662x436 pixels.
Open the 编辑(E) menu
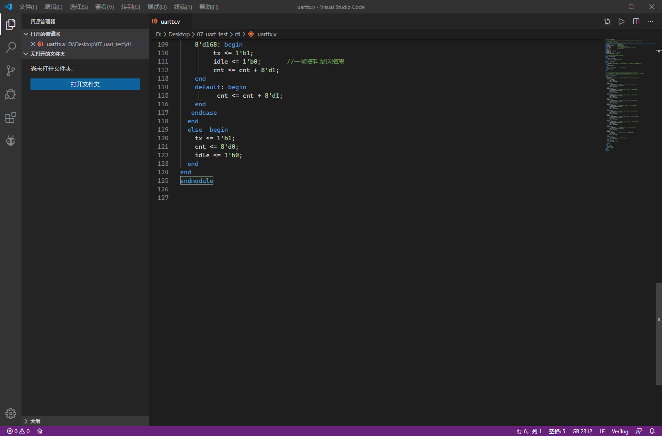click(x=53, y=7)
